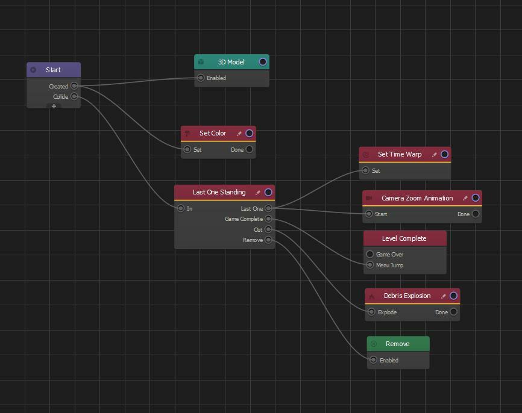The width and height of the screenshot is (522, 413).
Task: Click the pencil icon on Camera Zoom Animation
Action: (x=465, y=198)
